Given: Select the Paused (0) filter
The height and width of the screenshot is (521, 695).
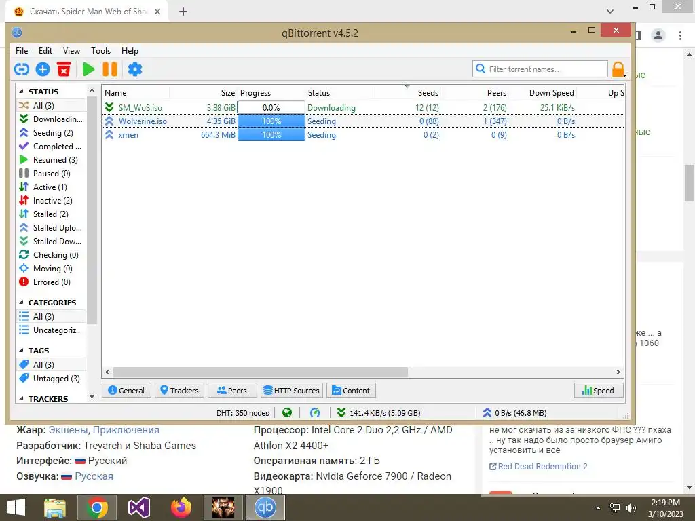Looking at the screenshot, I should [x=52, y=174].
